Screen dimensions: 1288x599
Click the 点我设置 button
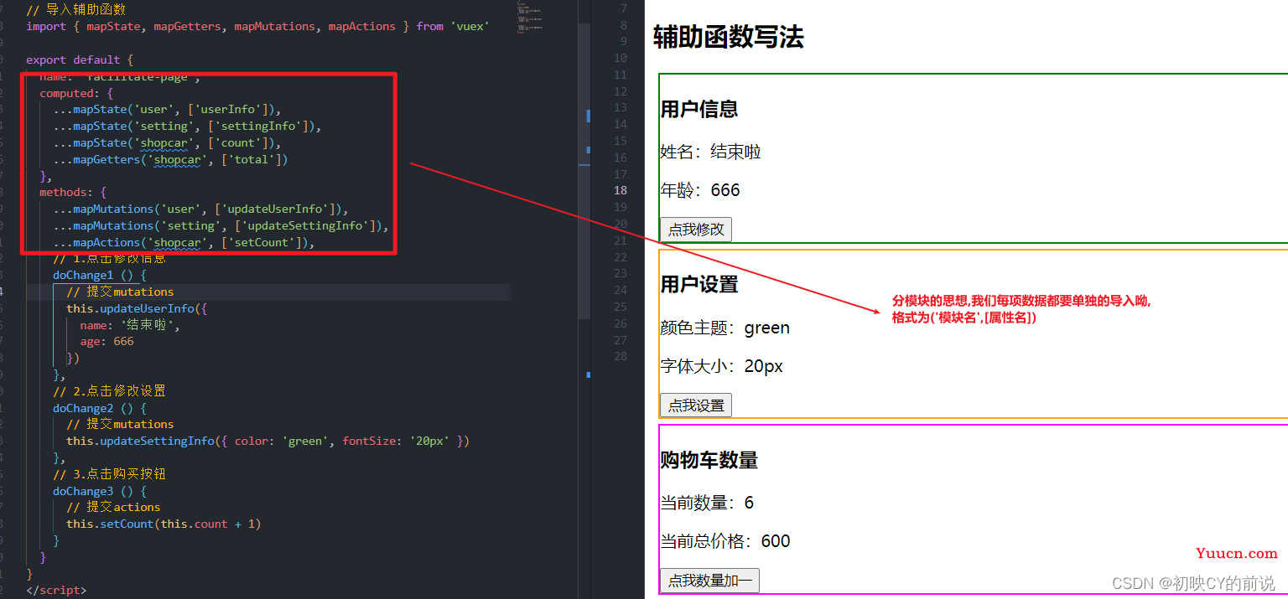point(696,405)
